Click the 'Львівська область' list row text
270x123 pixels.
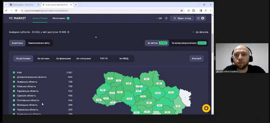tap(27, 82)
